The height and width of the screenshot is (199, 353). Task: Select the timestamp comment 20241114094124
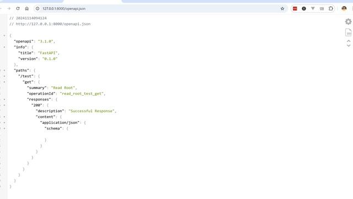[31, 18]
